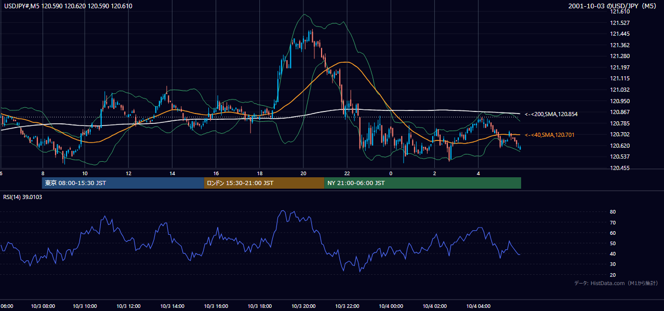Click the 10/3 20:00 time axis label
664x311 pixels.
click(x=303, y=306)
